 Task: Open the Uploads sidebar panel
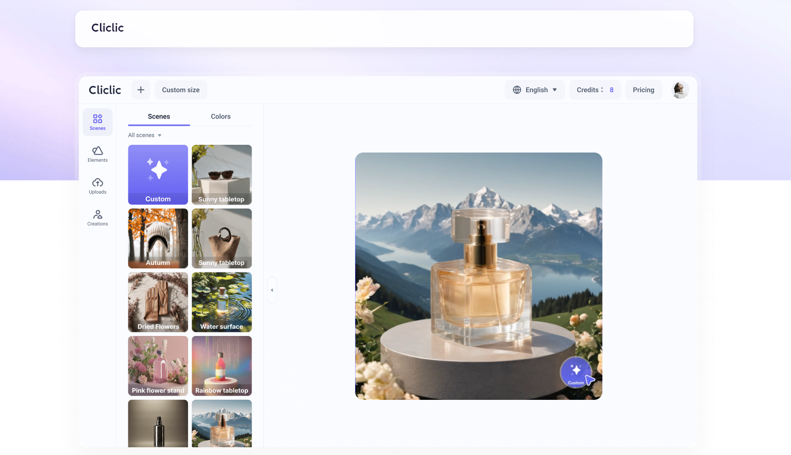pyautogui.click(x=97, y=186)
